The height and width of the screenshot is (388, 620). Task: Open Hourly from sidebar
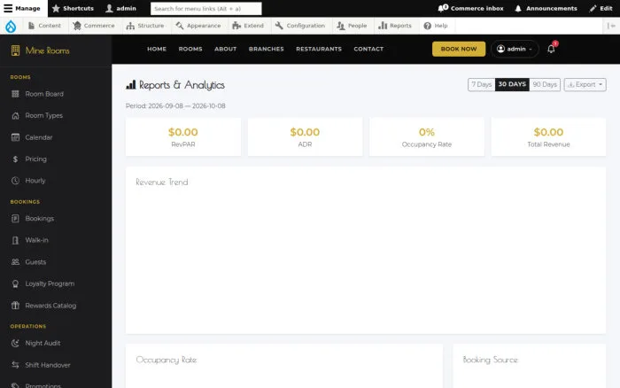click(x=56, y=181)
